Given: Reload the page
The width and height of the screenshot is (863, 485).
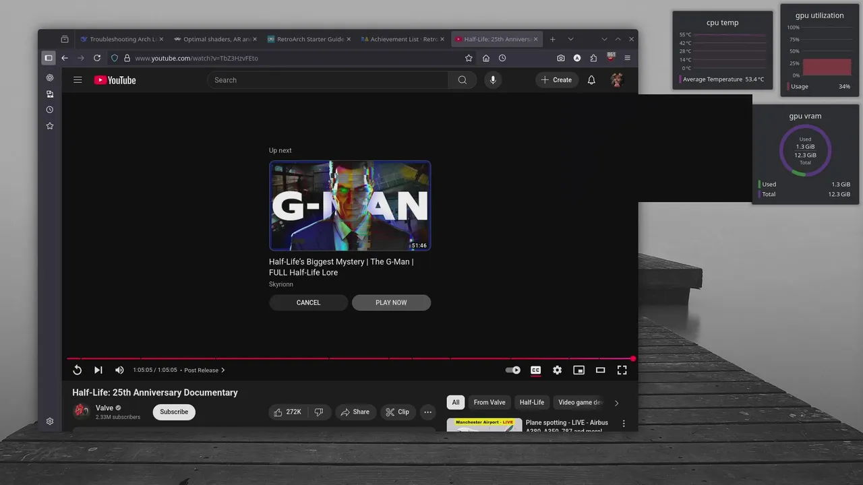Looking at the screenshot, I should 97,58.
